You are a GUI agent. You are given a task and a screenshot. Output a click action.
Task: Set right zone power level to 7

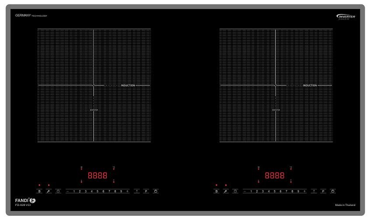coord(286,191)
